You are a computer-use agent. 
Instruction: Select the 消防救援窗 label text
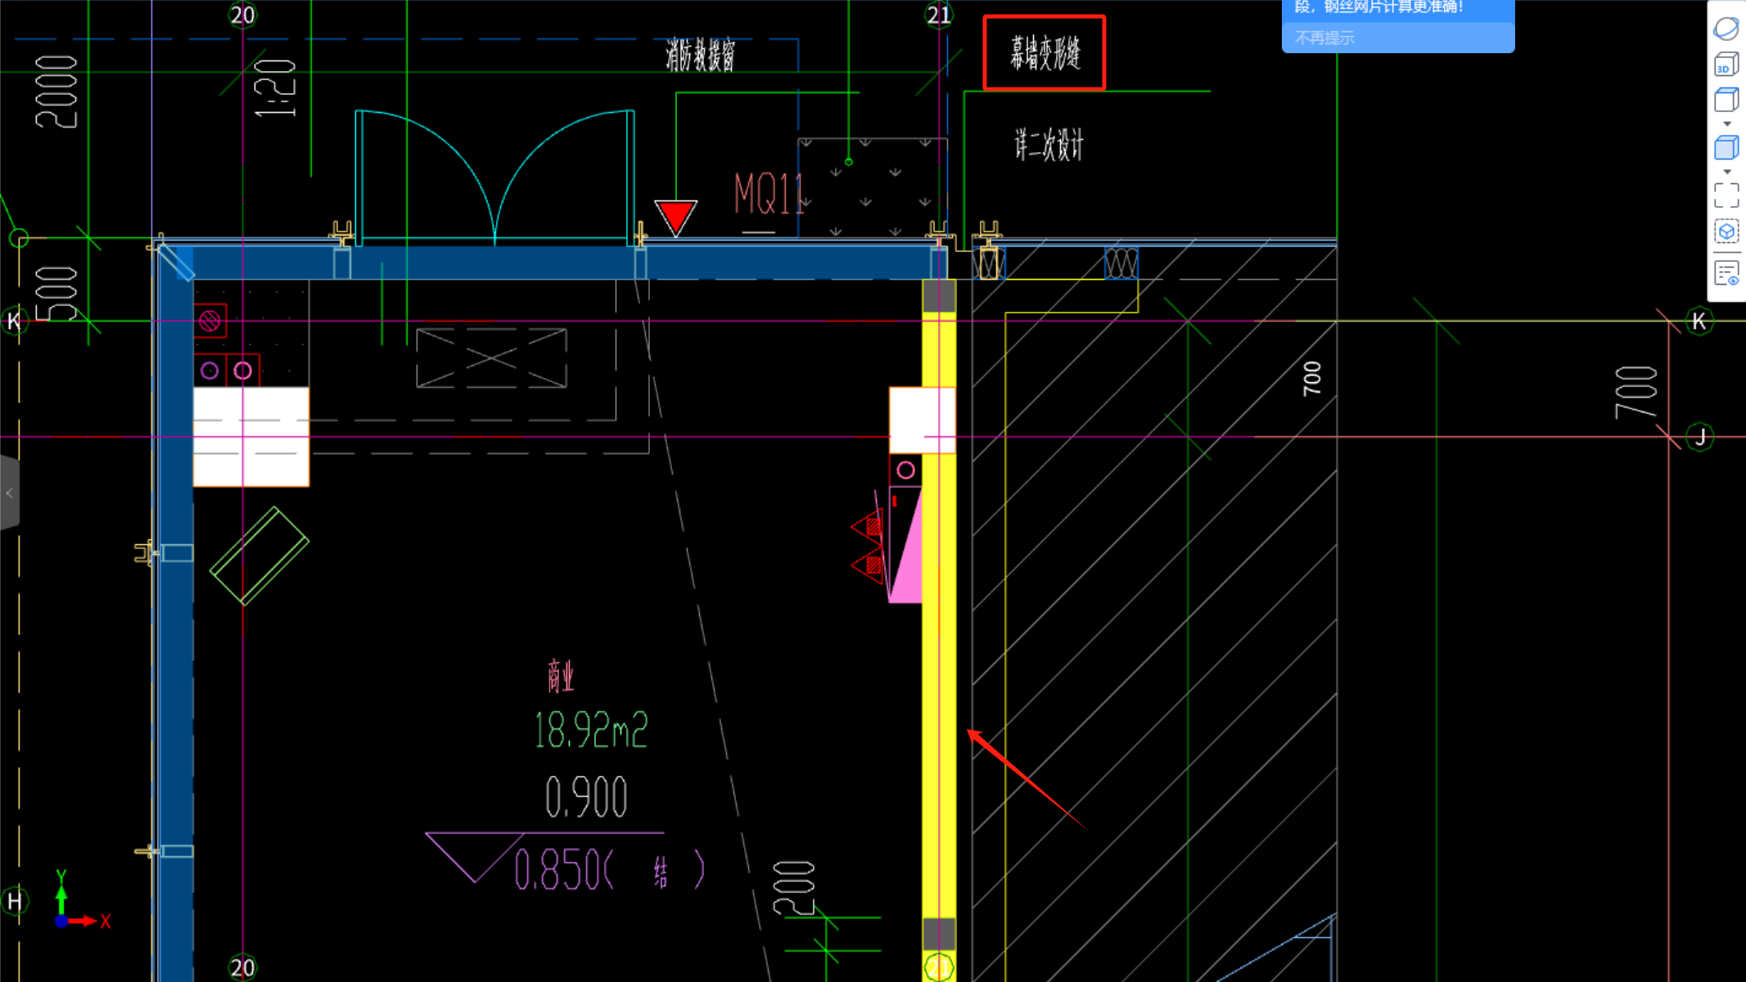pyautogui.click(x=700, y=55)
